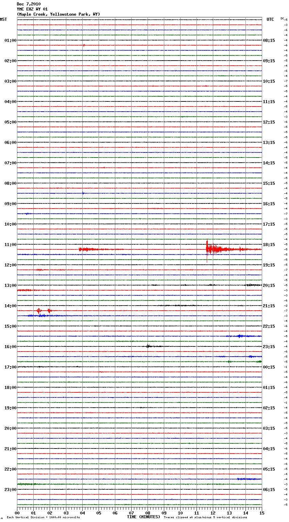
Task: Click the 'UTC' column header
Action: pos(270,19)
